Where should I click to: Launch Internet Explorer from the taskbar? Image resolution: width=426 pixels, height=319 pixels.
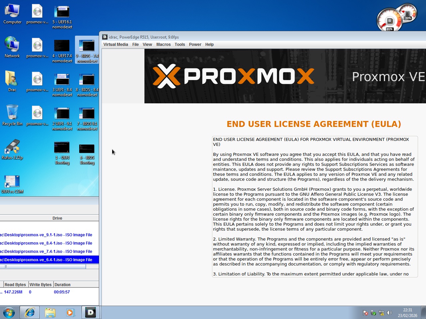tap(30, 313)
